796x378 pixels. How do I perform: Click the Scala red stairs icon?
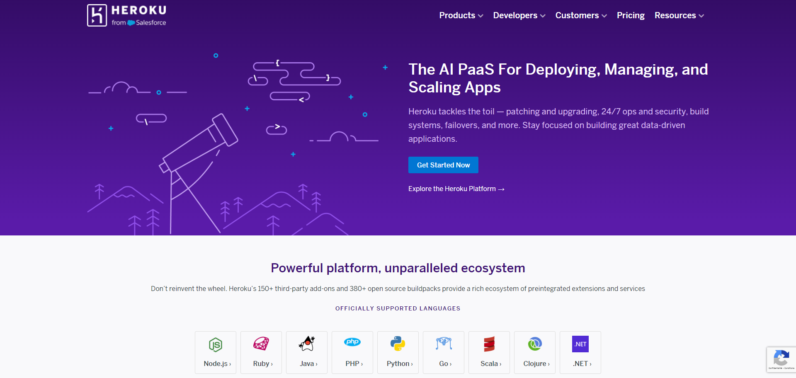tap(489, 344)
